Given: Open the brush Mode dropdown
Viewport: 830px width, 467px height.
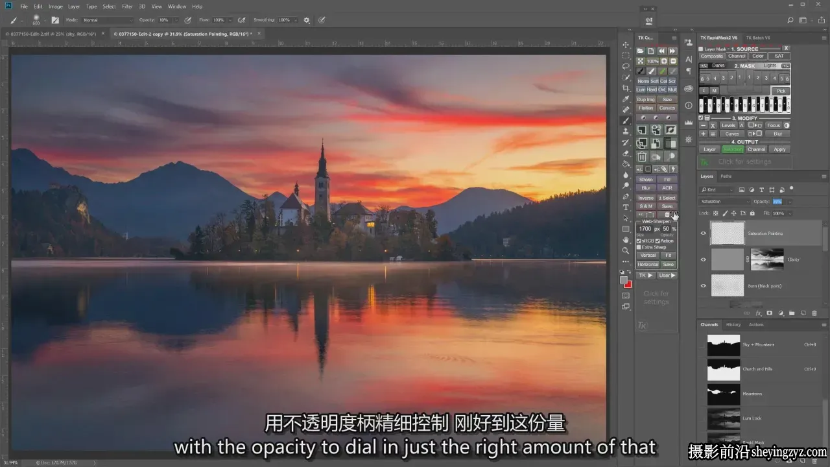Looking at the screenshot, I should [108, 20].
